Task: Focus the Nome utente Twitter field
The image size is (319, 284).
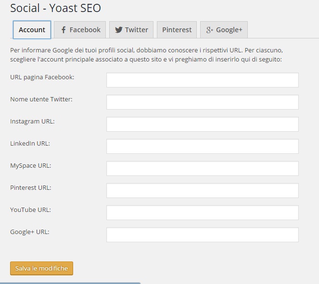Action: click(x=203, y=102)
